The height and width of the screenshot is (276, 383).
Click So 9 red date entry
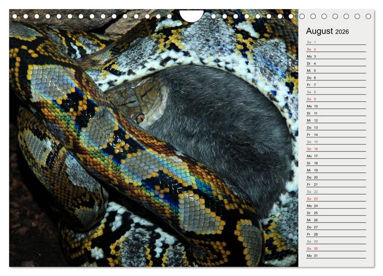tap(336, 99)
